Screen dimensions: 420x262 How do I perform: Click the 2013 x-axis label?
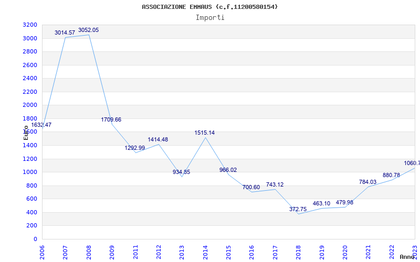pos(182,253)
